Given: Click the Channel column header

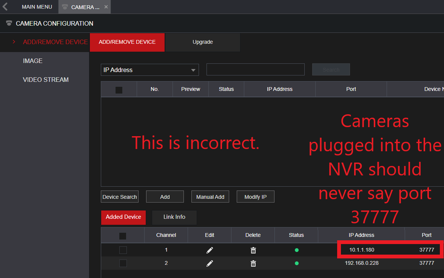Looking at the screenshot, I should click(166, 235).
